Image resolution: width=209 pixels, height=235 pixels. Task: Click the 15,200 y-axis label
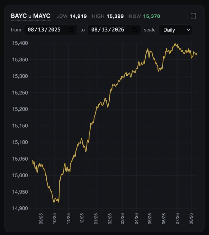pyautogui.click(x=20, y=109)
